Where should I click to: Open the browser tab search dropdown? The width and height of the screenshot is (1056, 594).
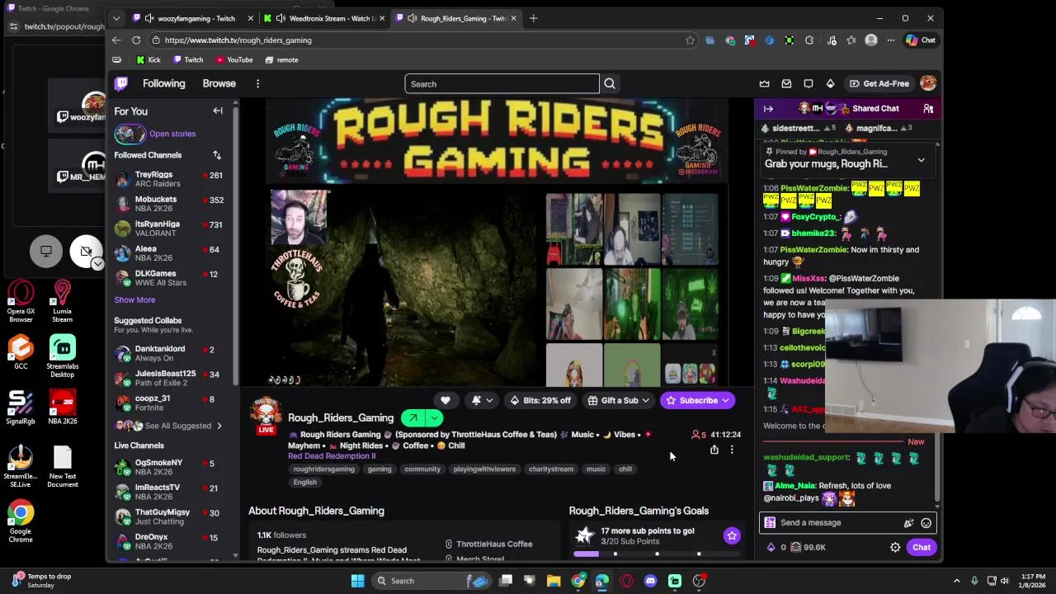click(x=116, y=18)
